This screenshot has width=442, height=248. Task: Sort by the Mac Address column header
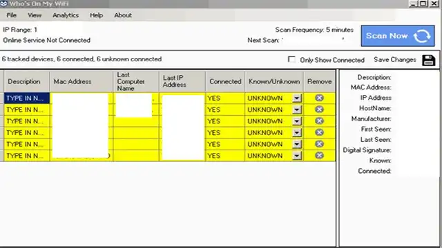coord(81,81)
